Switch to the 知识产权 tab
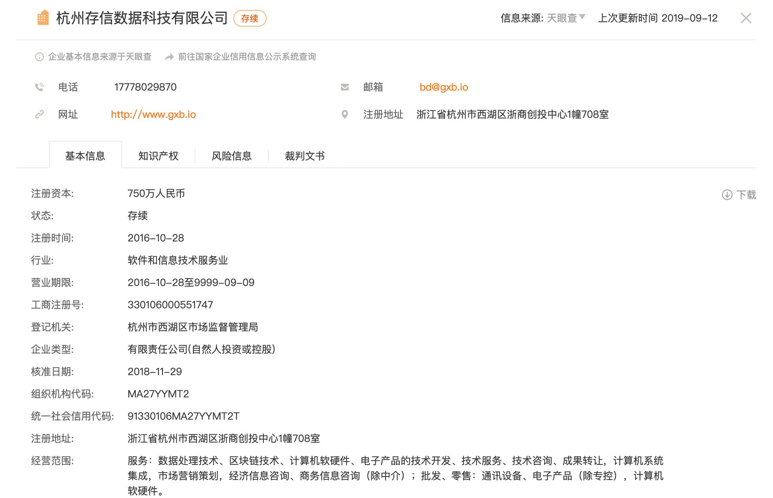This screenshot has width=773, height=498. [x=158, y=156]
